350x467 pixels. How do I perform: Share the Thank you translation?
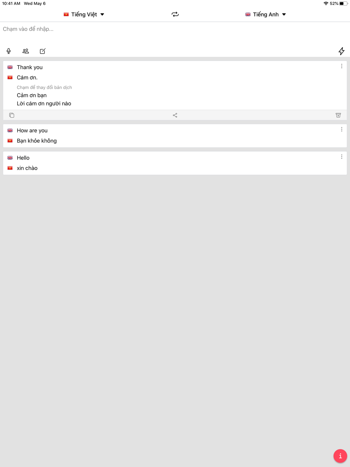[x=175, y=115]
